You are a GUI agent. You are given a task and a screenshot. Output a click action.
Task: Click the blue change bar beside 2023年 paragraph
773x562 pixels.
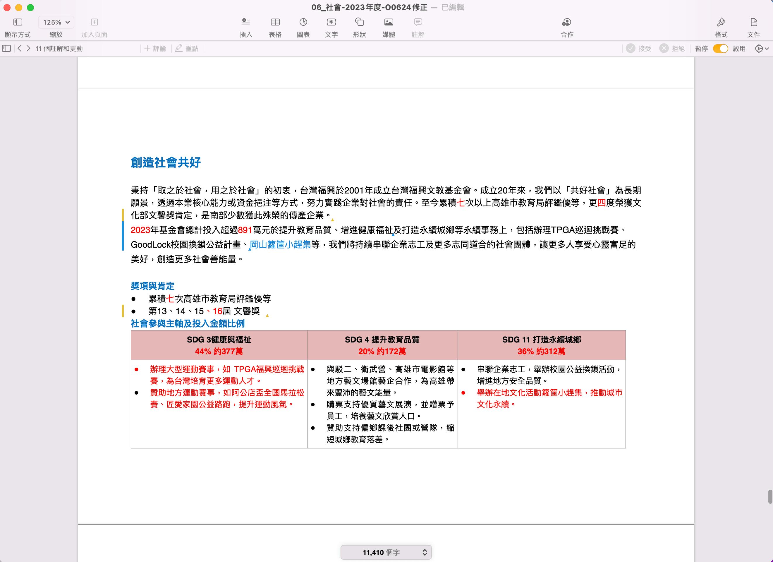coord(123,236)
